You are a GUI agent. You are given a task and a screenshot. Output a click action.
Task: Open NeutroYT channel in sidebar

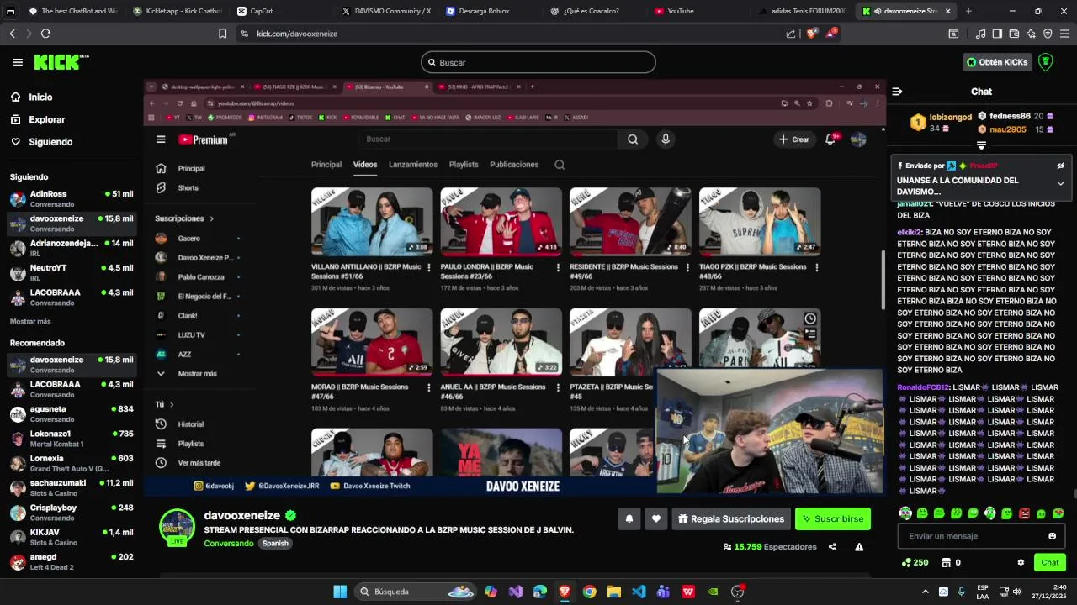tap(72, 272)
